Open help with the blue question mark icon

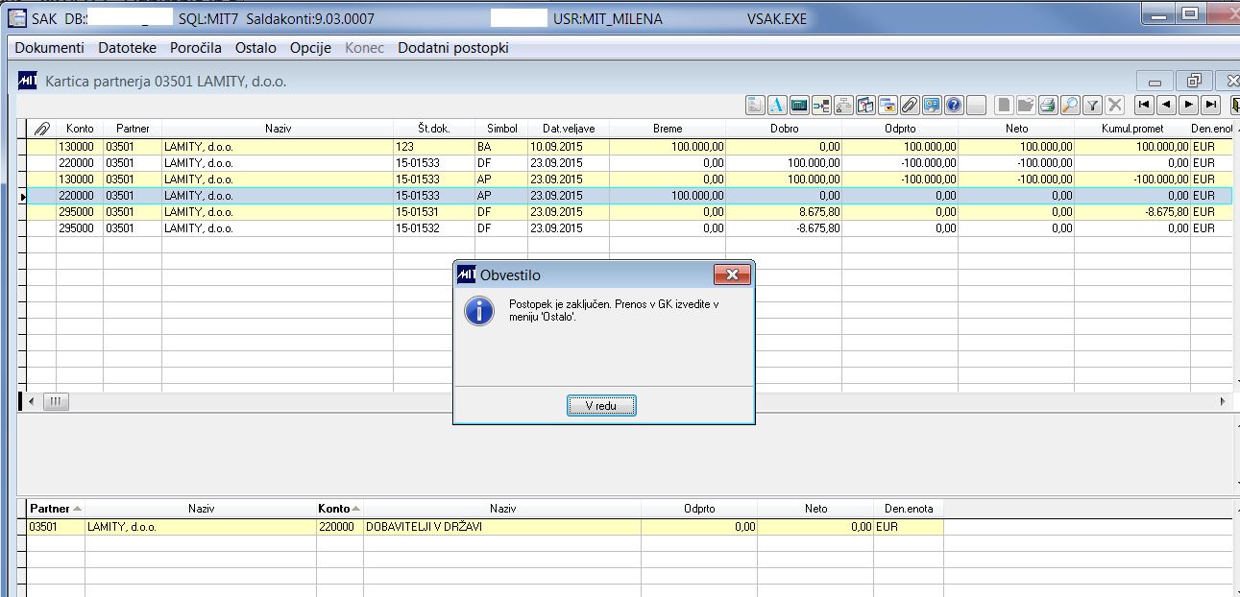click(953, 105)
